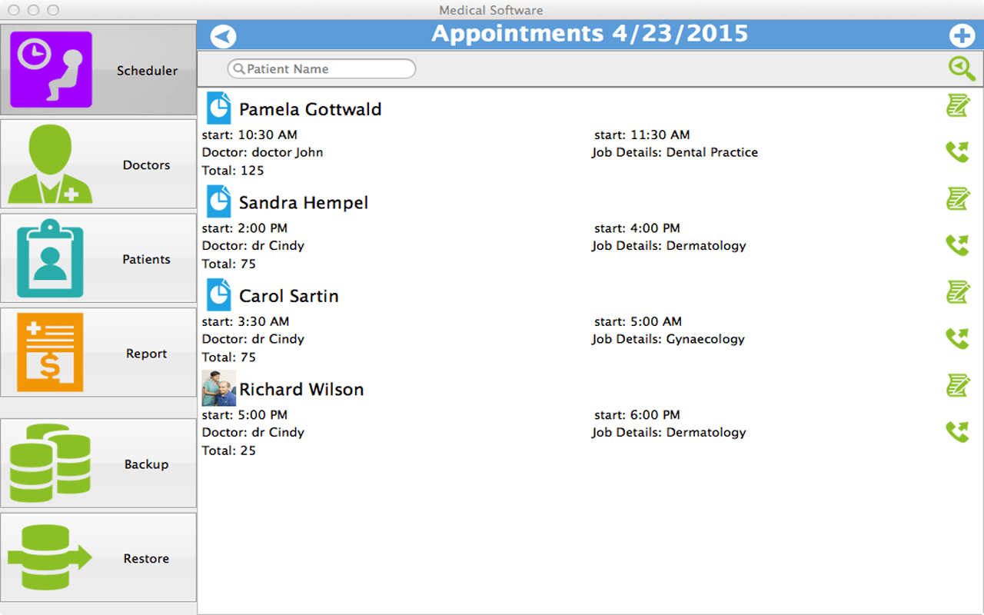This screenshot has width=984, height=615.
Task: Open the Report section
Action: [x=98, y=352]
